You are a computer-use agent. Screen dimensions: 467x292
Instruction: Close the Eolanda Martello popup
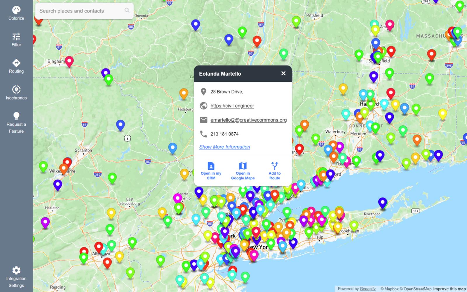tap(283, 73)
